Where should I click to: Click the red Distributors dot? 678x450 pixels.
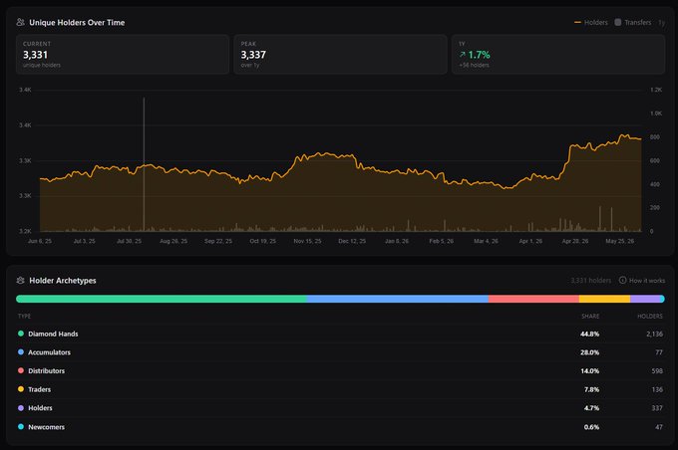tap(21, 370)
